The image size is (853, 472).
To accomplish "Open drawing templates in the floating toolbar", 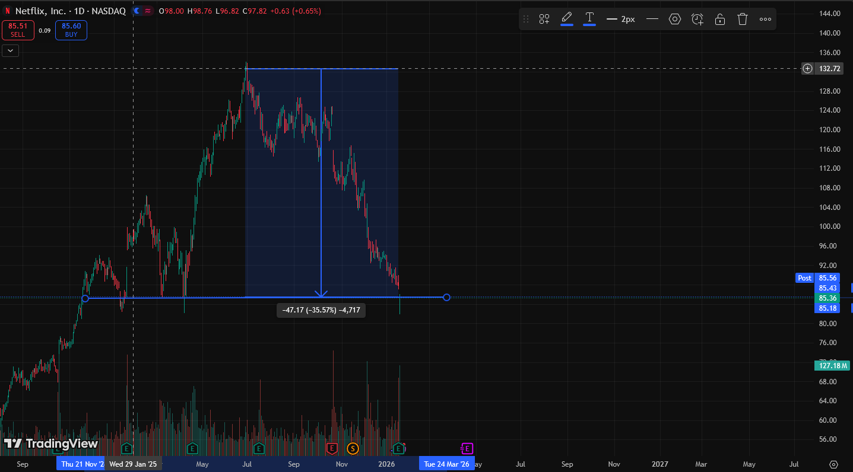I will point(544,19).
